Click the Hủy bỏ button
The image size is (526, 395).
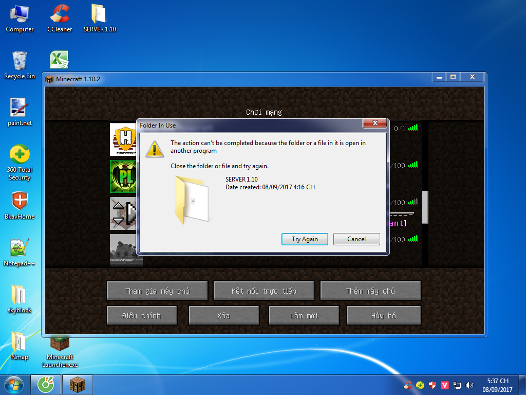click(x=384, y=315)
